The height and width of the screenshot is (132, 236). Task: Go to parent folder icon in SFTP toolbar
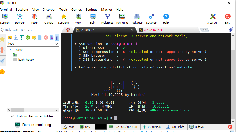(x=10, y=37)
